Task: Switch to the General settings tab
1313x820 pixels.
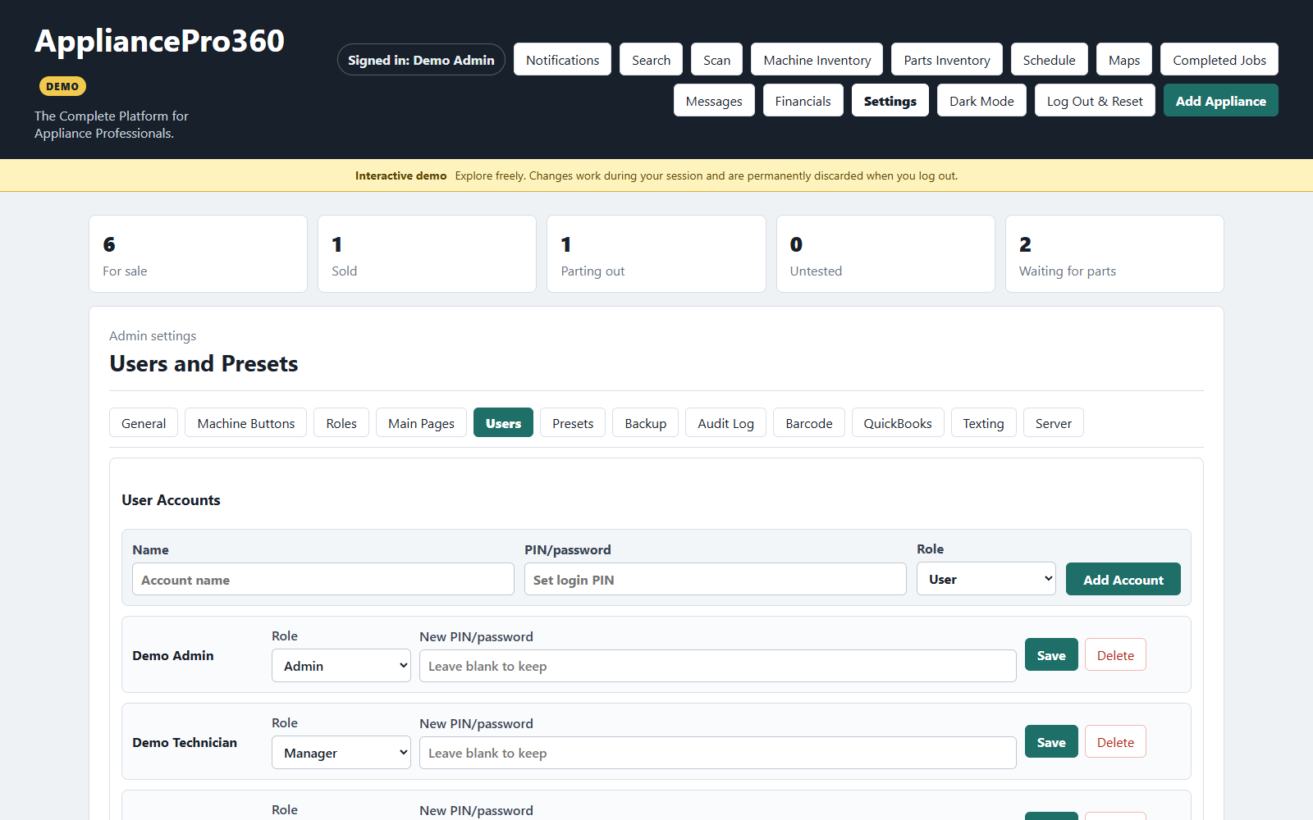Action: pos(144,423)
